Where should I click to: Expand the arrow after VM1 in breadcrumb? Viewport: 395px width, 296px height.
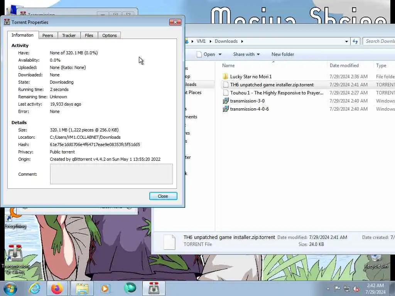(210, 41)
